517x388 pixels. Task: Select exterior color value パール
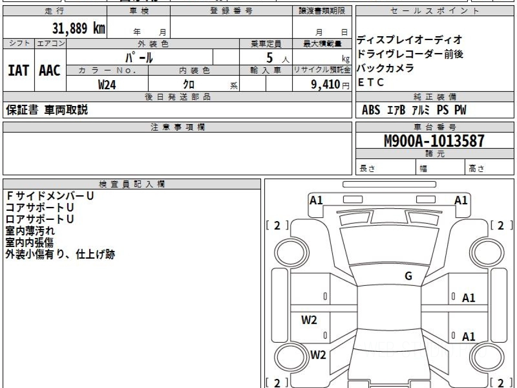tap(139, 57)
